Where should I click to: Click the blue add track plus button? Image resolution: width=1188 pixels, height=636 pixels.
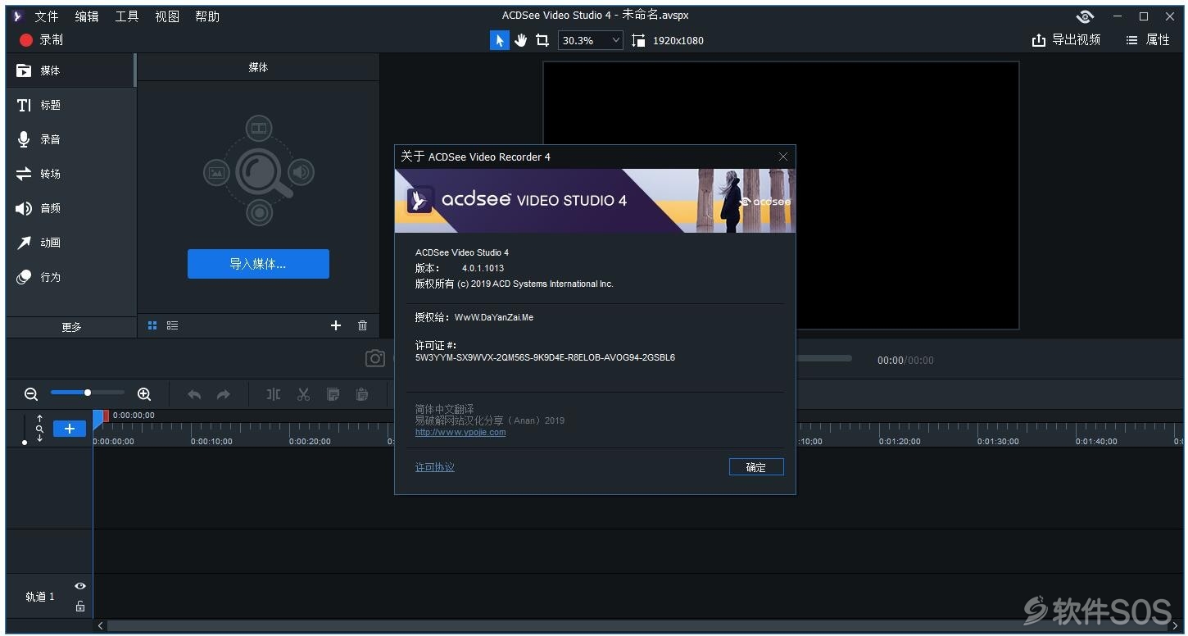point(70,429)
